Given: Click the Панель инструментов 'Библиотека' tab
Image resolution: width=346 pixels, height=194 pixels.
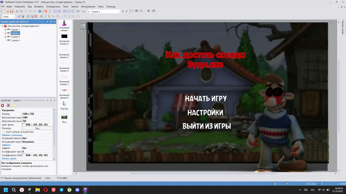Looking at the screenshot, I should [x=21, y=178].
